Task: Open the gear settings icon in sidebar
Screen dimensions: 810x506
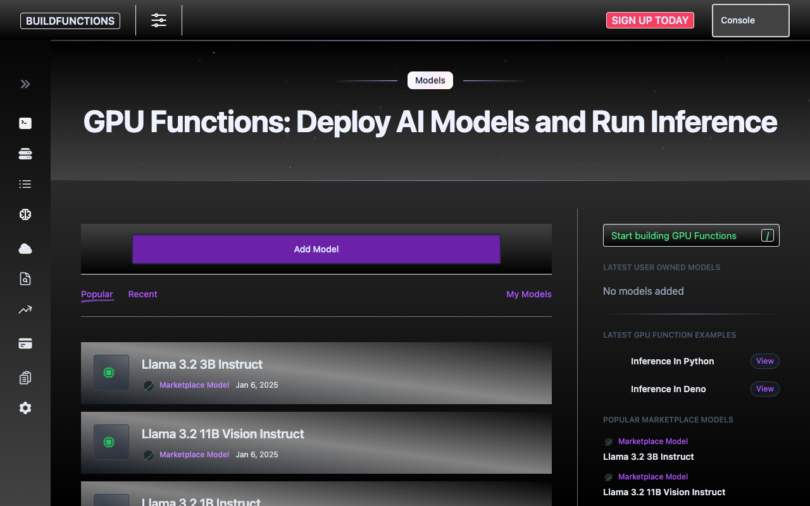Action: tap(25, 408)
